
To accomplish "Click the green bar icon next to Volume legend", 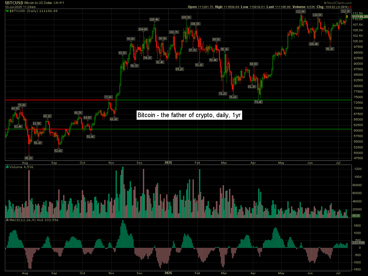I will (x=7, y=167).
